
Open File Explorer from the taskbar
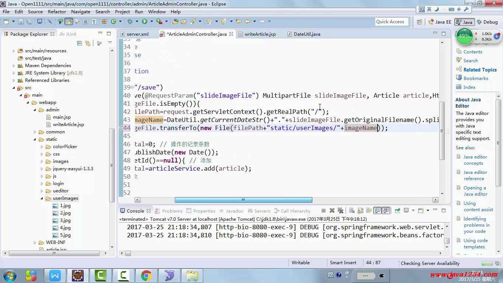click(192, 275)
